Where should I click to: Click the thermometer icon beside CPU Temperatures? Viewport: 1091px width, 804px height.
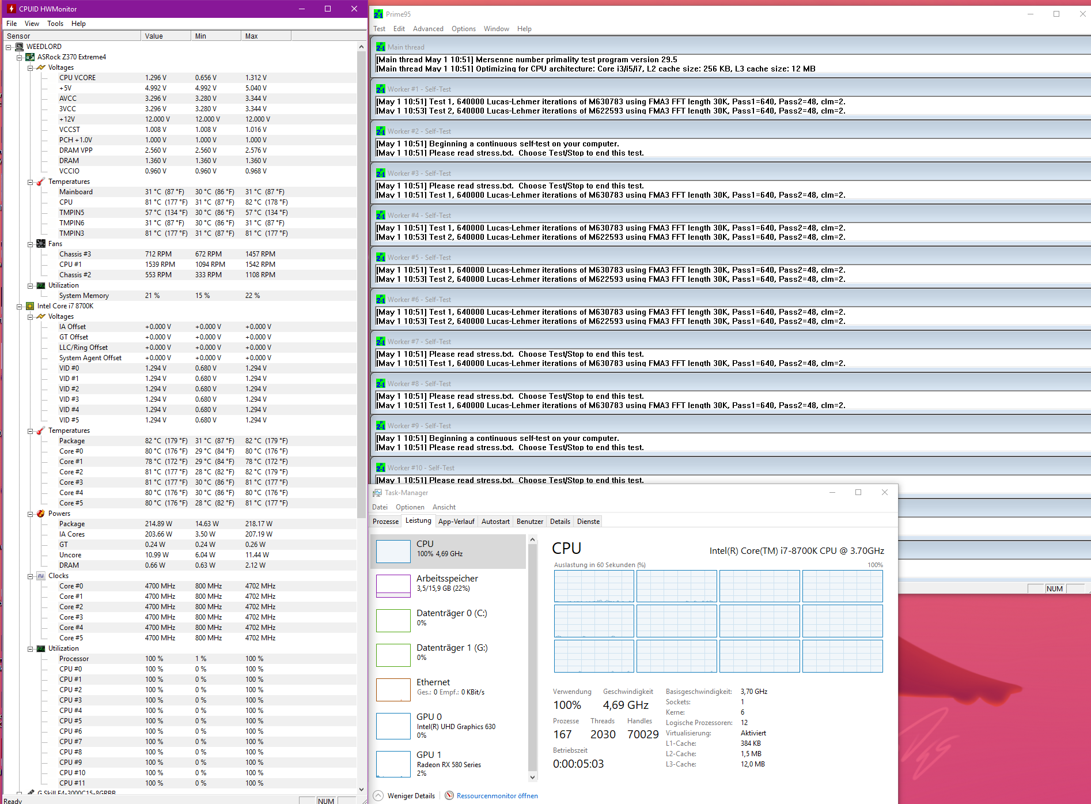click(x=41, y=431)
